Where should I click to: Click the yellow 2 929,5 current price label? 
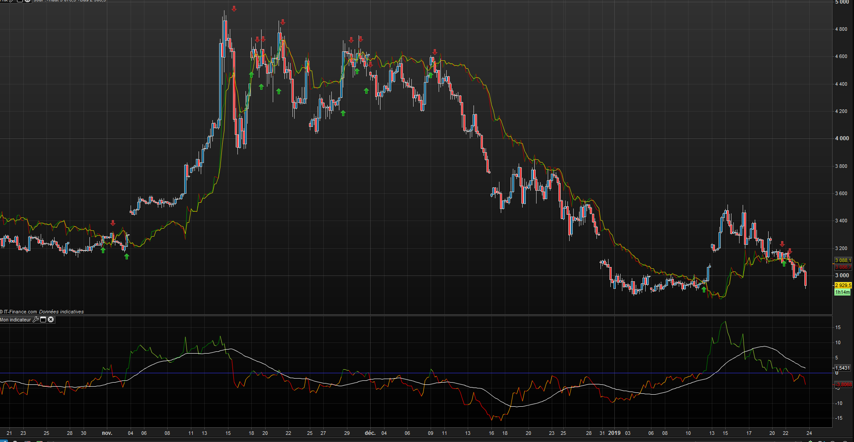pyautogui.click(x=843, y=285)
